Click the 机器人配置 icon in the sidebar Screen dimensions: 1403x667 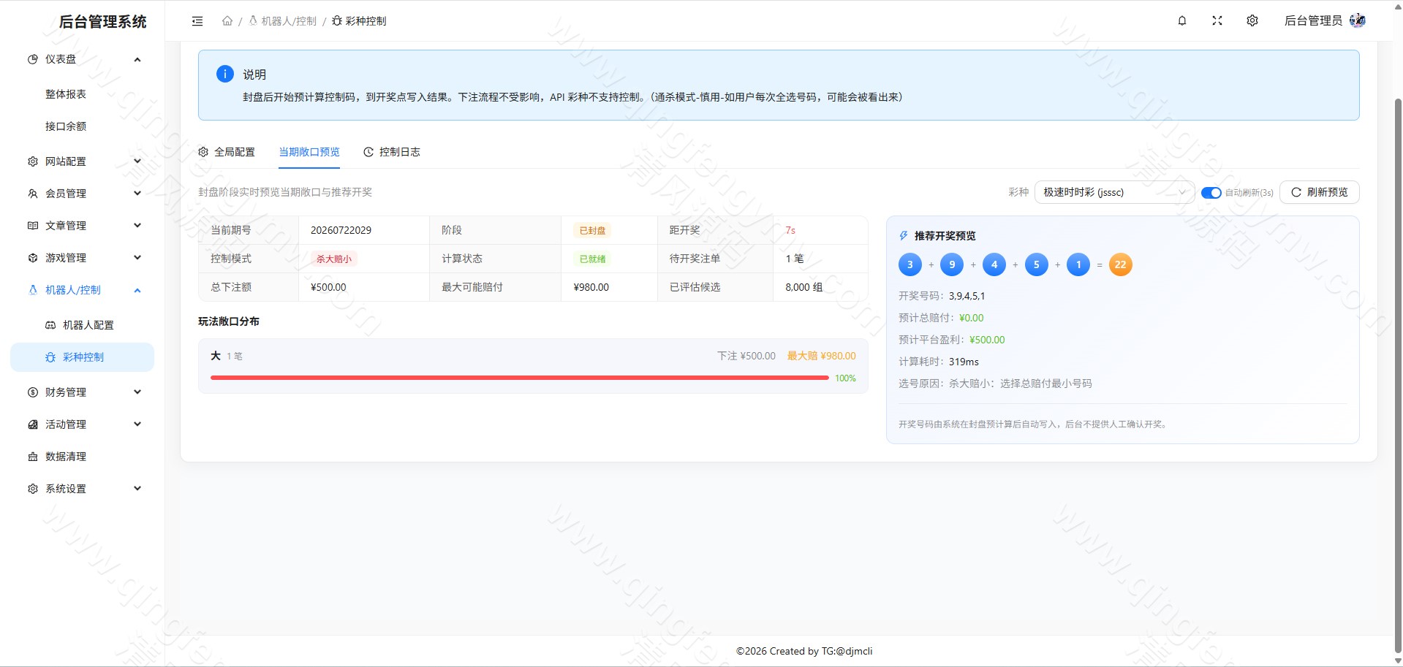(50, 325)
